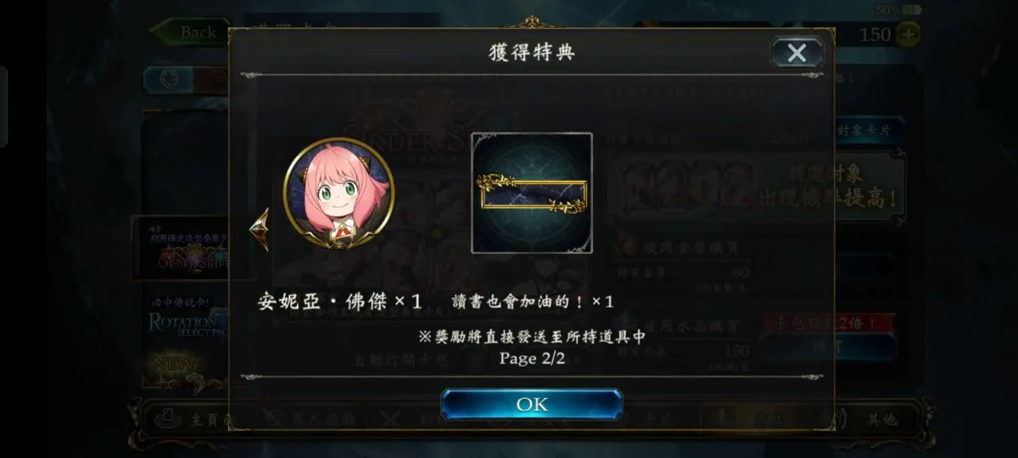Open the 其他 tab in bottom bar
The image size is (1018, 458).
881,418
